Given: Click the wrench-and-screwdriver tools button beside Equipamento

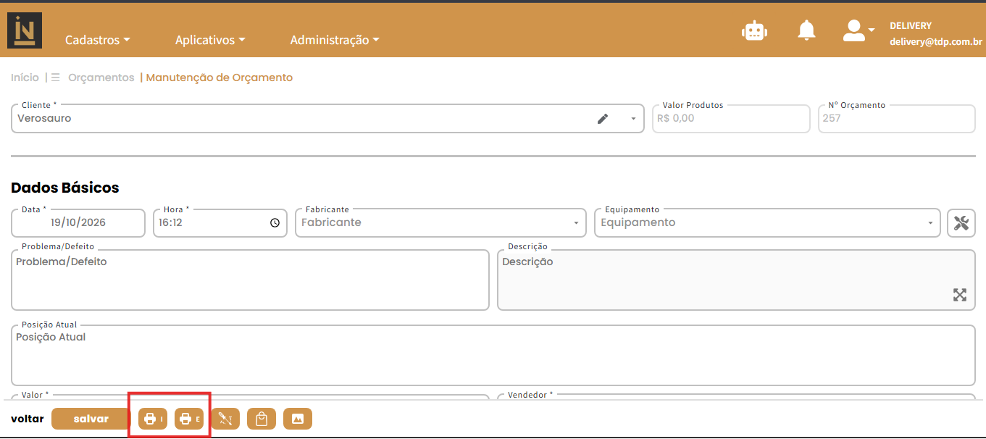Looking at the screenshot, I should (x=961, y=223).
